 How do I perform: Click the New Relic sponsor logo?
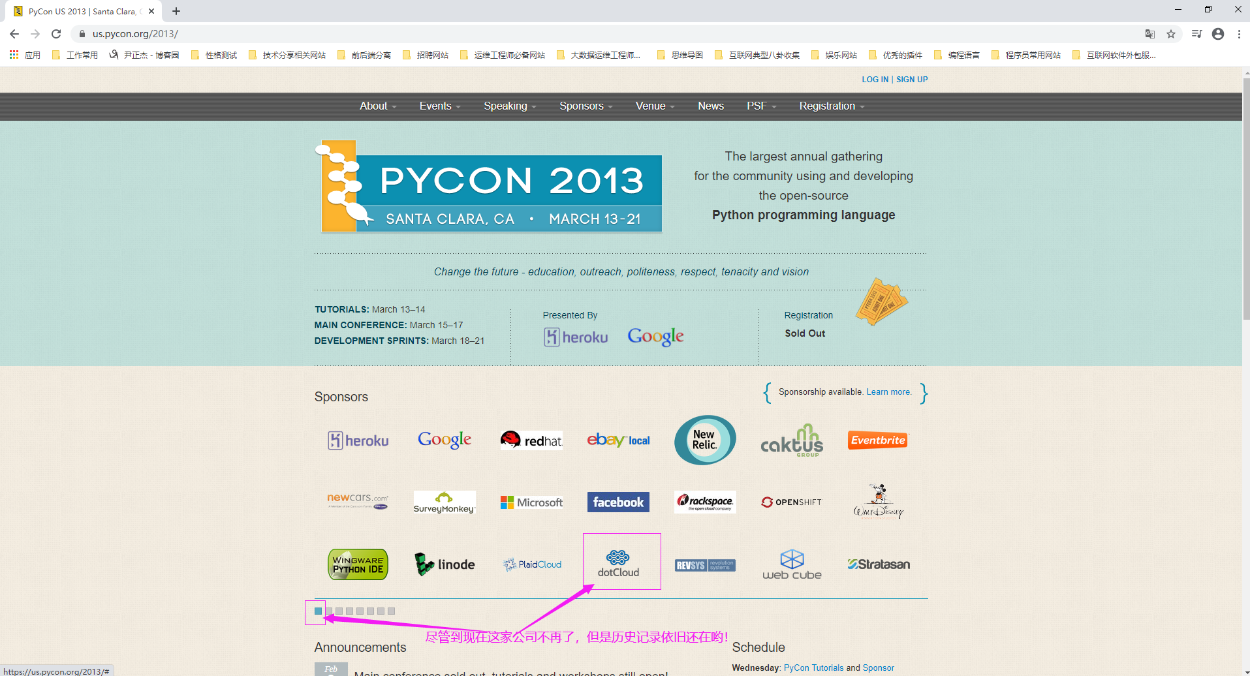pyautogui.click(x=704, y=440)
